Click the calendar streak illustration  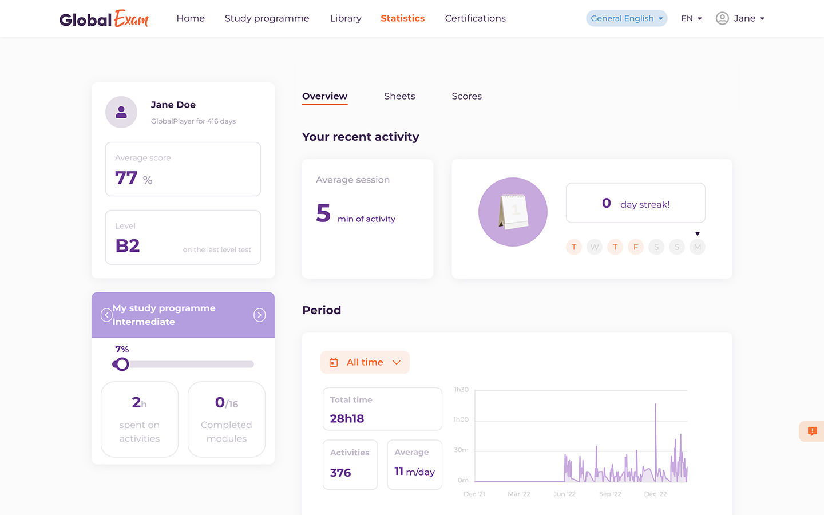(513, 212)
